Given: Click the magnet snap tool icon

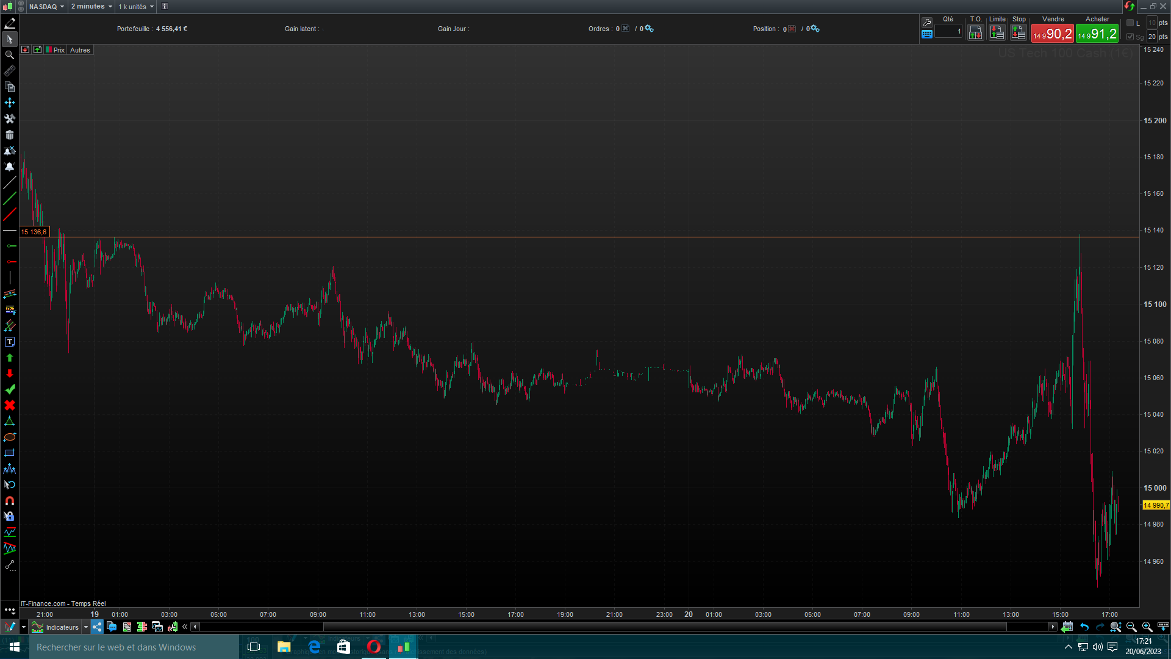Looking at the screenshot, I should click(x=10, y=501).
